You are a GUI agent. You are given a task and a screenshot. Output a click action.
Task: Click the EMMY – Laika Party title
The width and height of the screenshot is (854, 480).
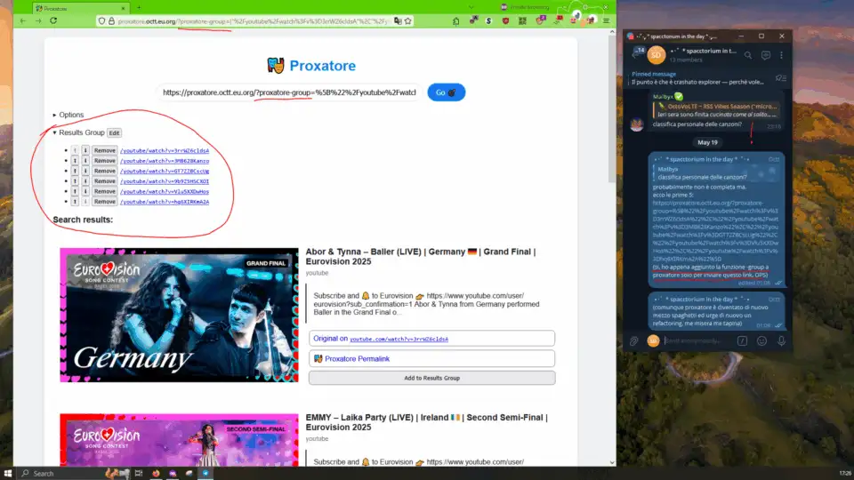tap(426, 422)
